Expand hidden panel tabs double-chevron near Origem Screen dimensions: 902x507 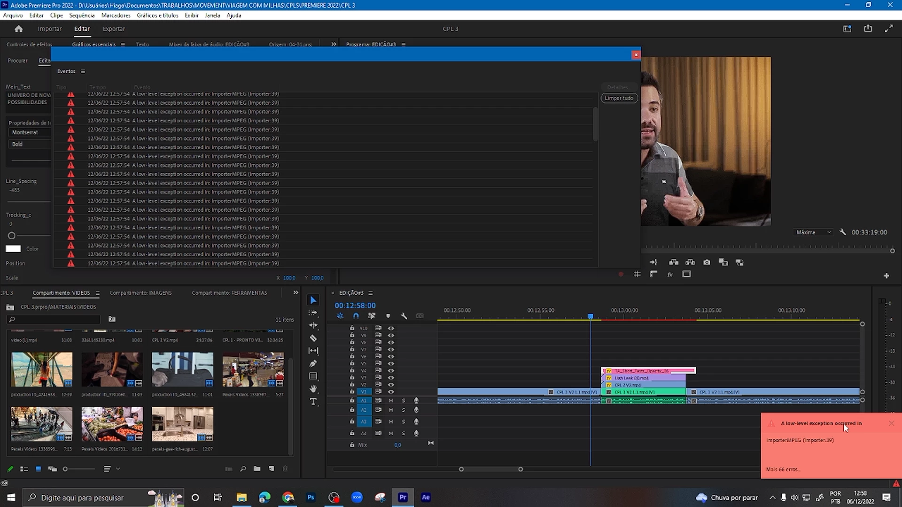coord(334,44)
